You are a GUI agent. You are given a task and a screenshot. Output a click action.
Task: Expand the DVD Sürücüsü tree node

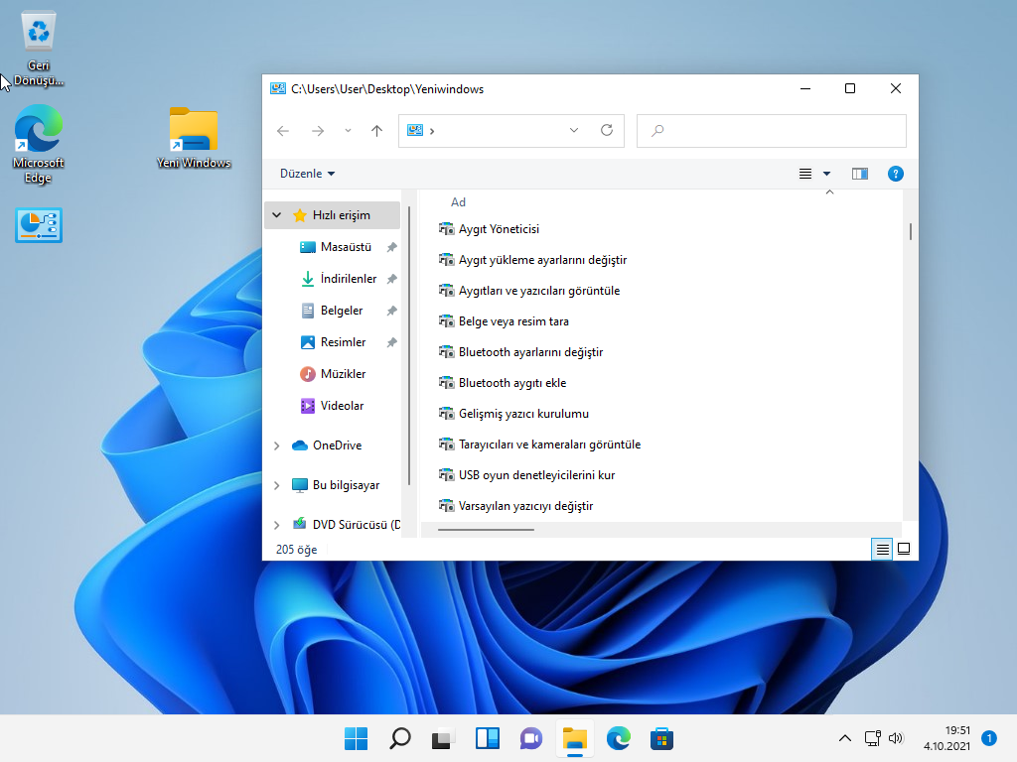click(277, 525)
